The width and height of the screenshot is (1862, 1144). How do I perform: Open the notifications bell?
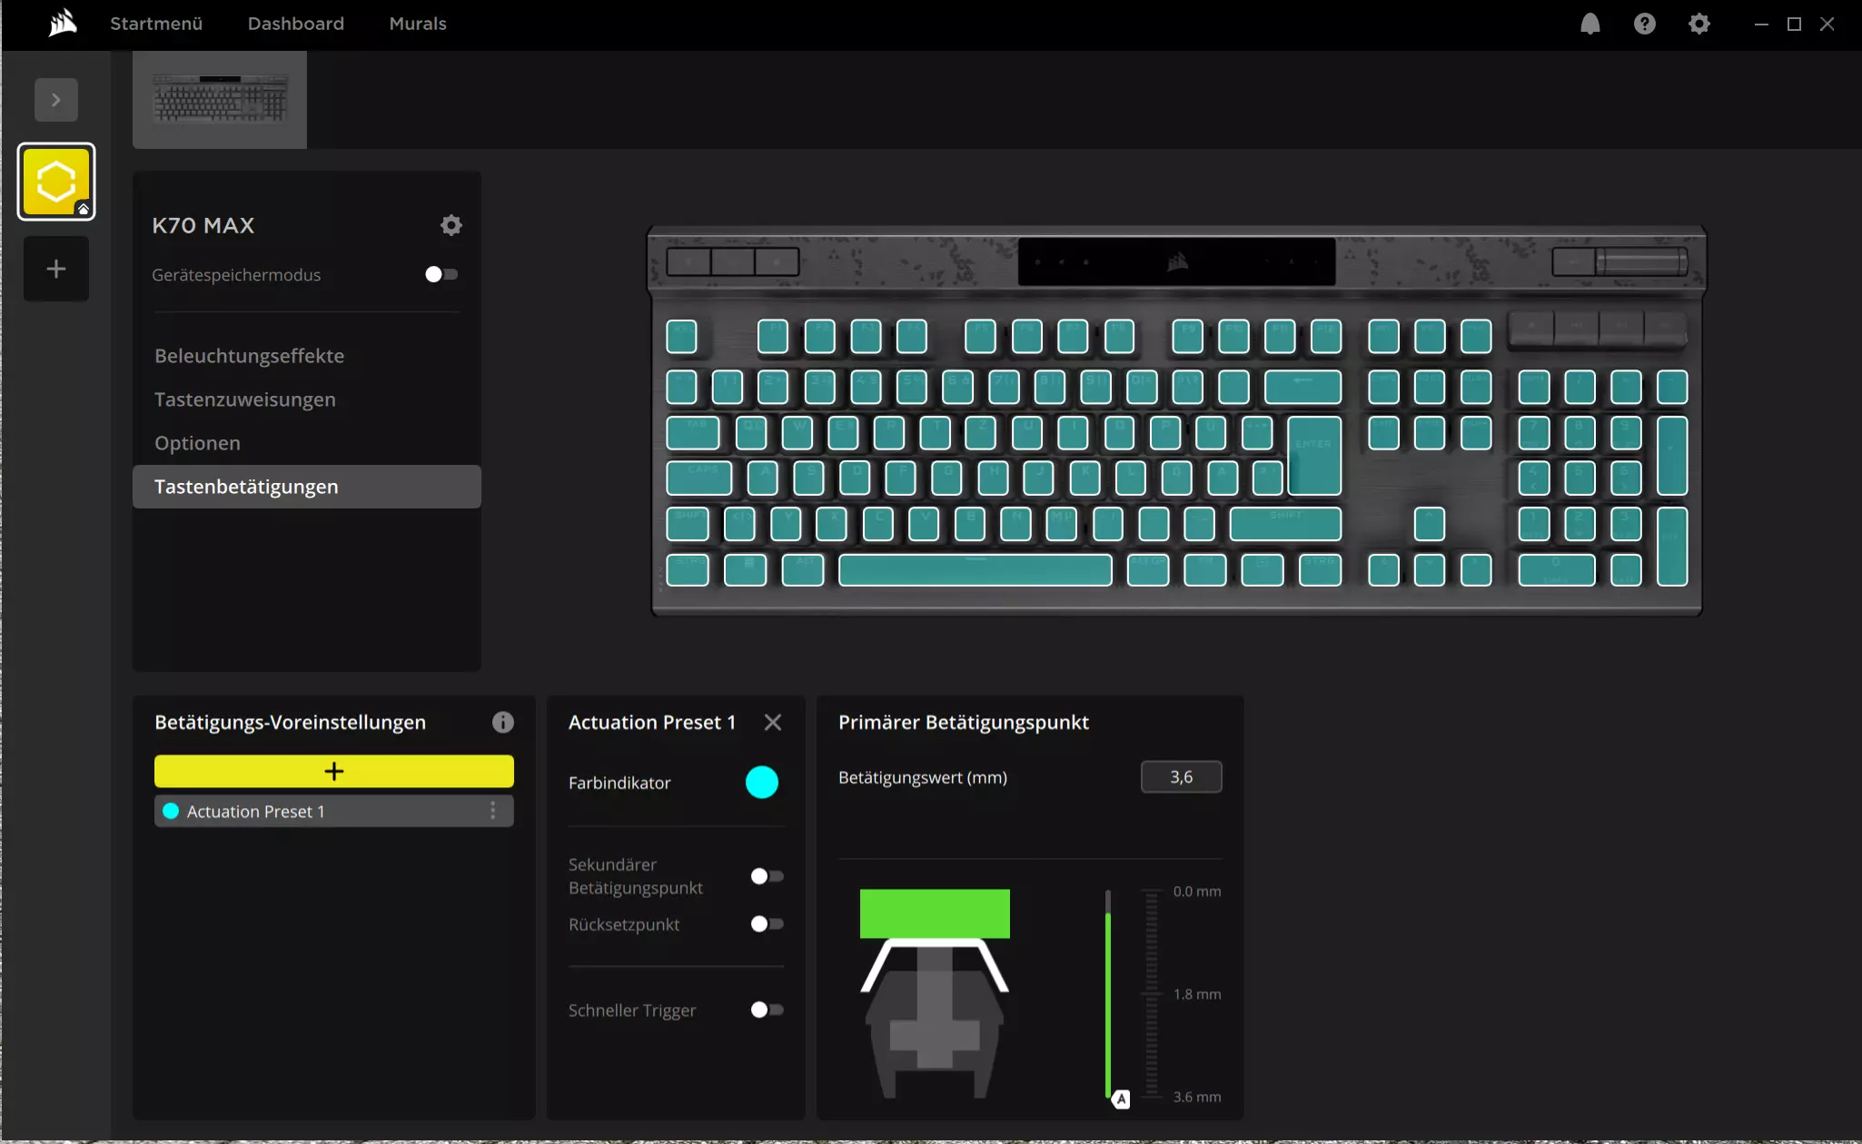point(1590,24)
